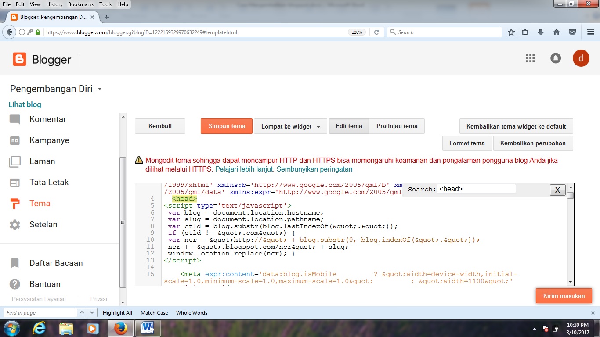Click the Bantuan question mark icon

coord(15,284)
